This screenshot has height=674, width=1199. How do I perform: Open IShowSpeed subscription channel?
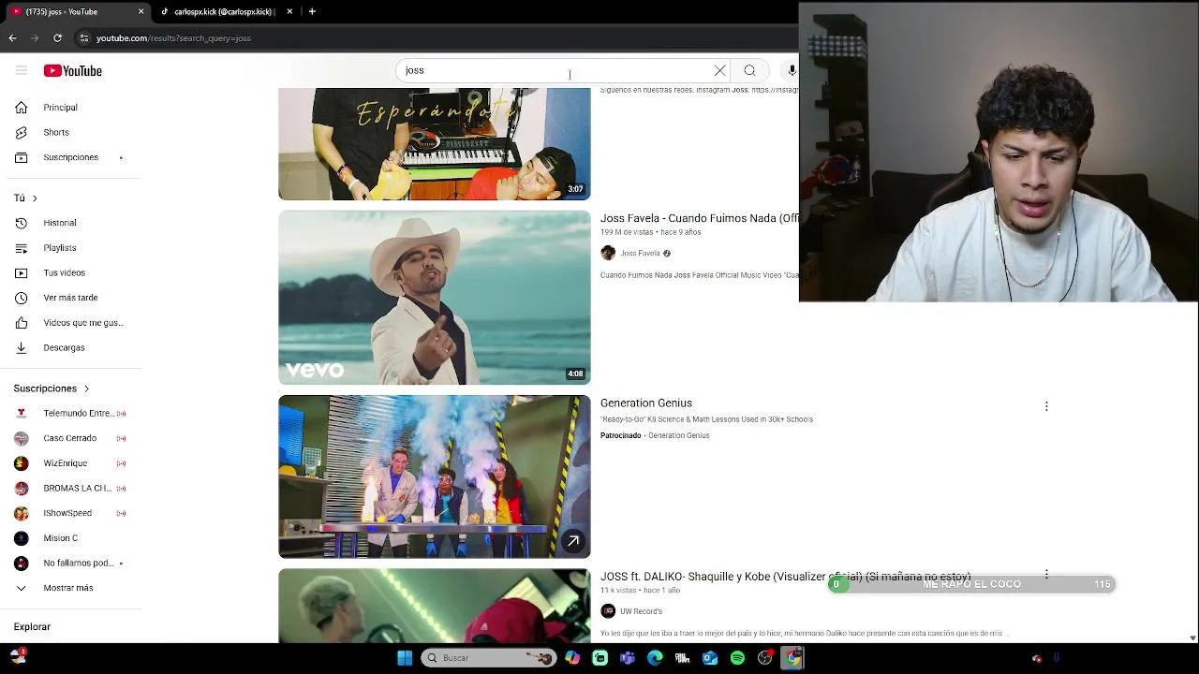pos(71,513)
